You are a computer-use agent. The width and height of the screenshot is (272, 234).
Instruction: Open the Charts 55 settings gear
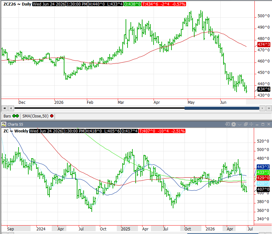234,124
